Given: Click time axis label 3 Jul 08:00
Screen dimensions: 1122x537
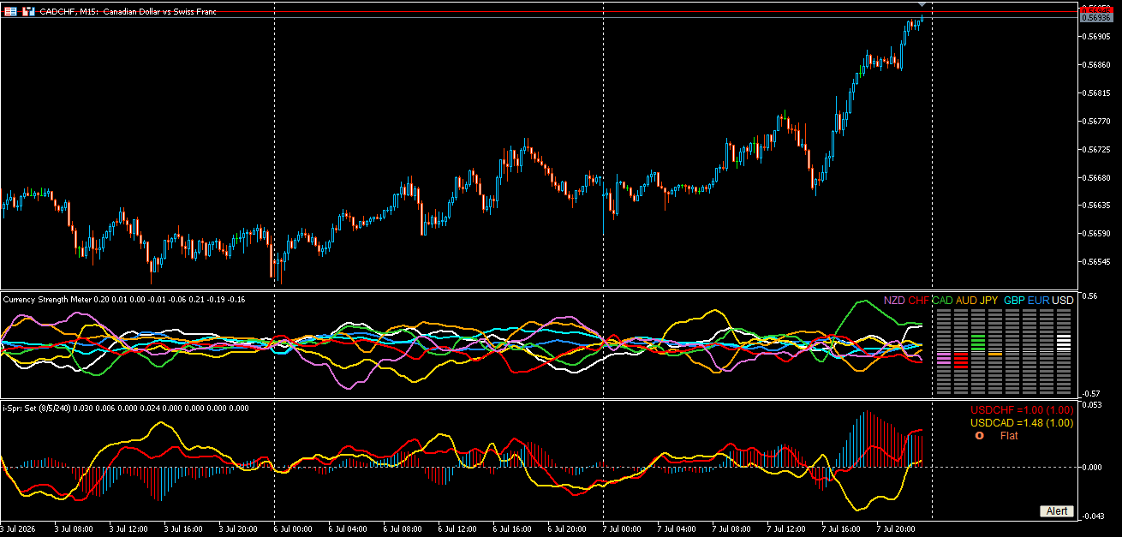Looking at the screenshot, I should click(x=73, y=529).
